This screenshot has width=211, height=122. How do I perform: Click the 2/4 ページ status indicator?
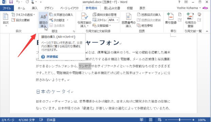tap(8, 120)
